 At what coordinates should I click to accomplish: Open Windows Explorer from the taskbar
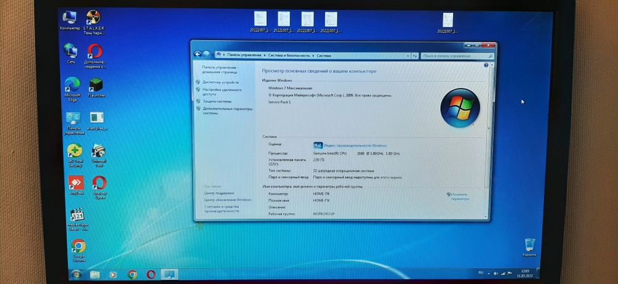[95, 275]
